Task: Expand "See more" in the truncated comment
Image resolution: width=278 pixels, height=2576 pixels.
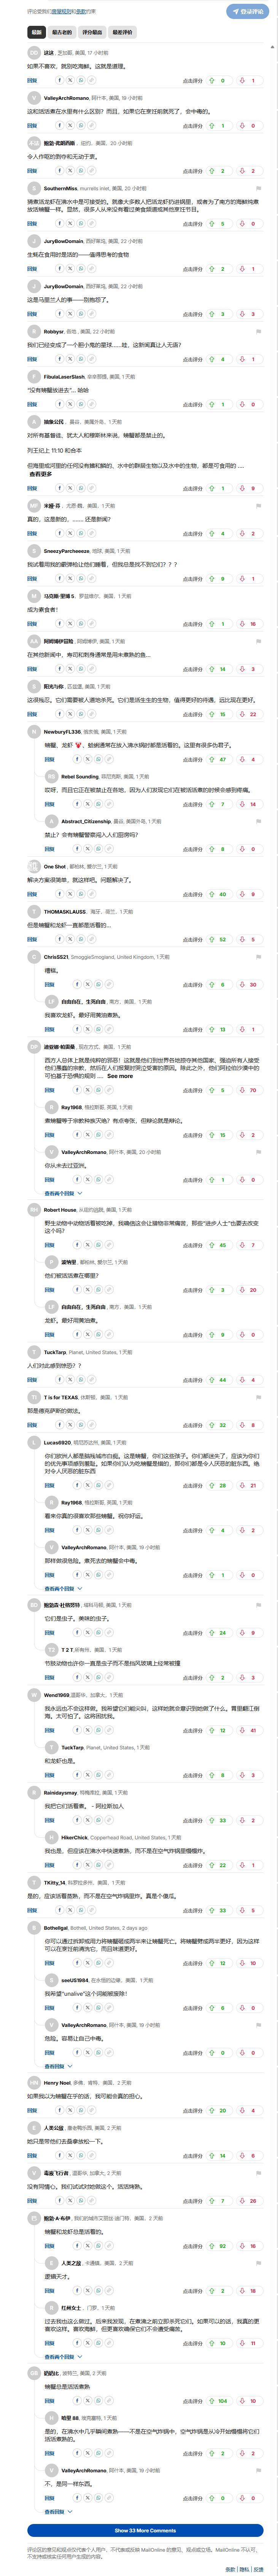Action: pyautogui.click(x=119, y=1076)
